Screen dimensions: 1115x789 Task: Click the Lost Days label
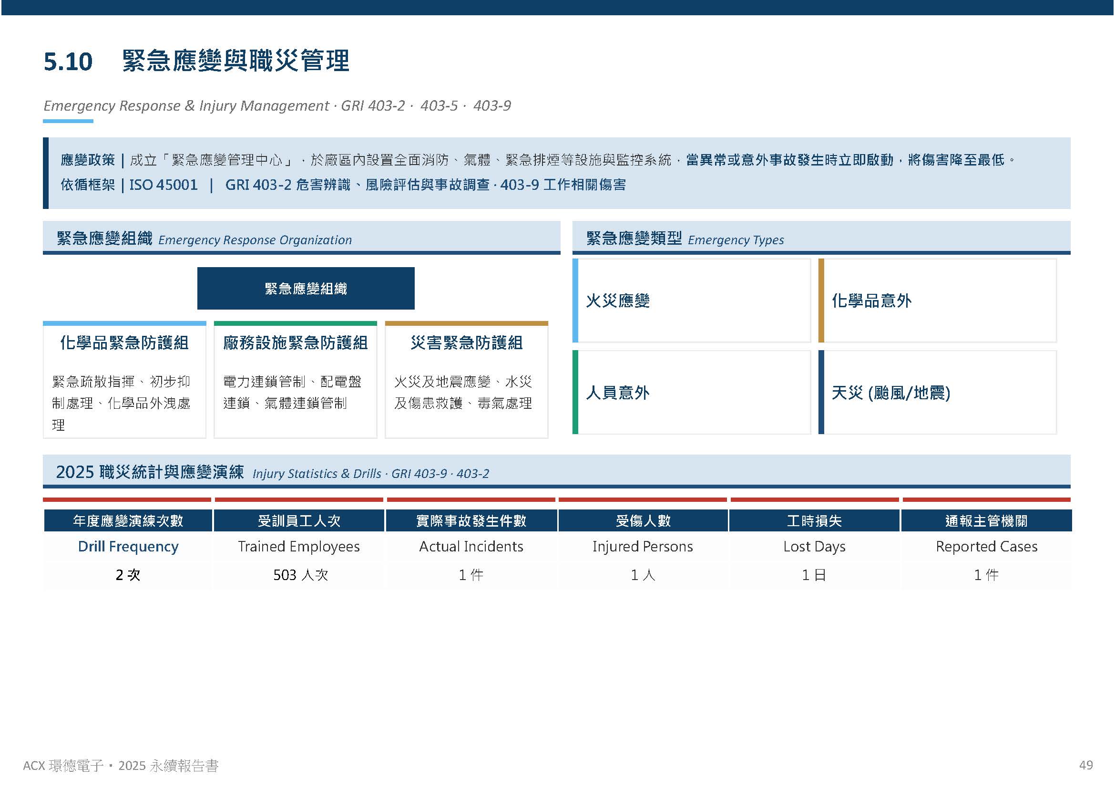click(x=814, y=547)
